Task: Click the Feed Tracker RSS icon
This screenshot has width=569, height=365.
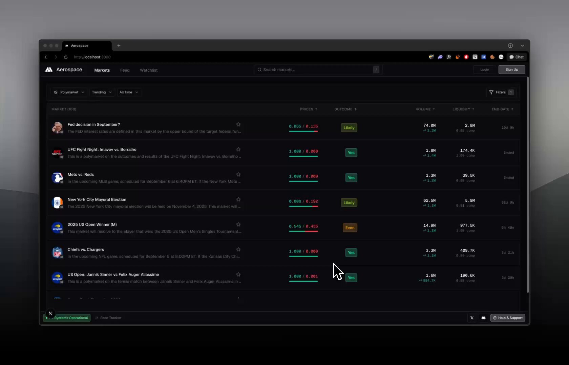Action: click(97, 318)
